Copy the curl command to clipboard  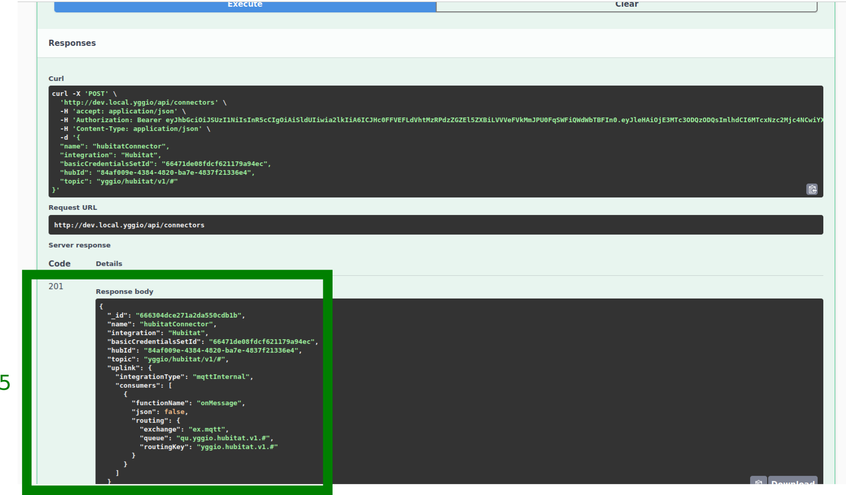click(x=812, y=189)
